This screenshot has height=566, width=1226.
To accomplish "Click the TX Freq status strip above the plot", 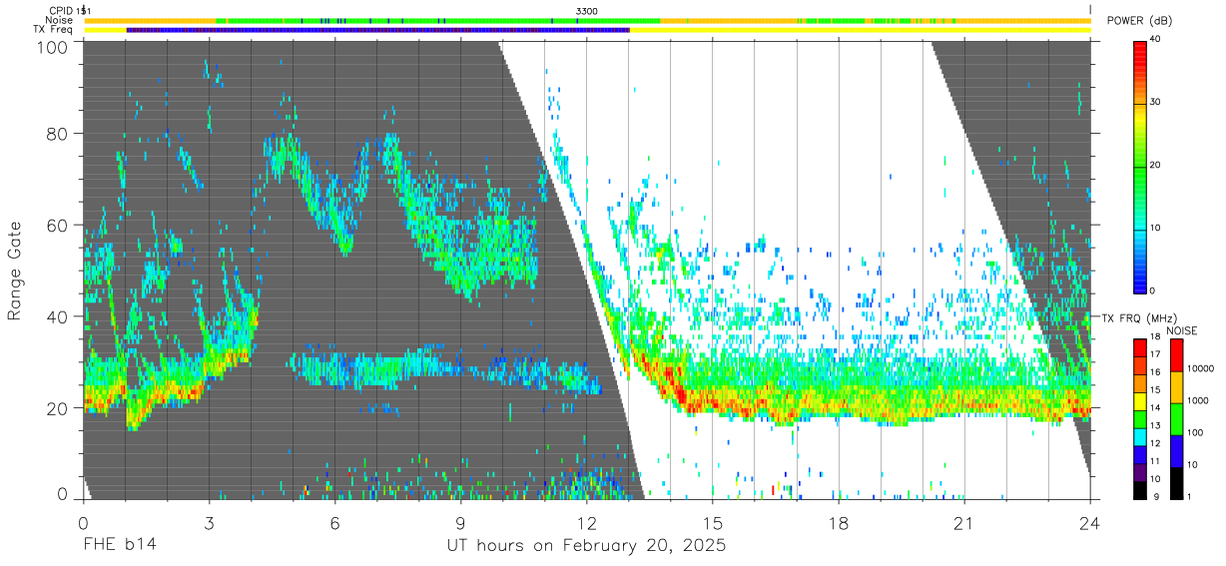I will (x=588, y=30).
